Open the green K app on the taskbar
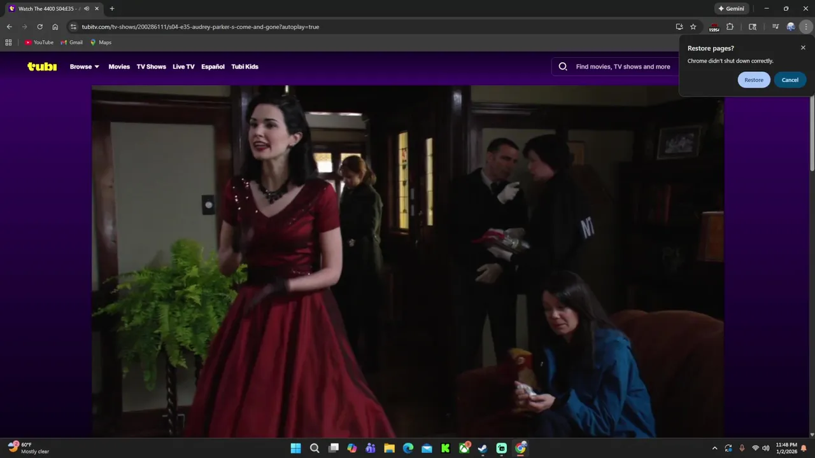The image size is (815, 458). click(446, 448)
